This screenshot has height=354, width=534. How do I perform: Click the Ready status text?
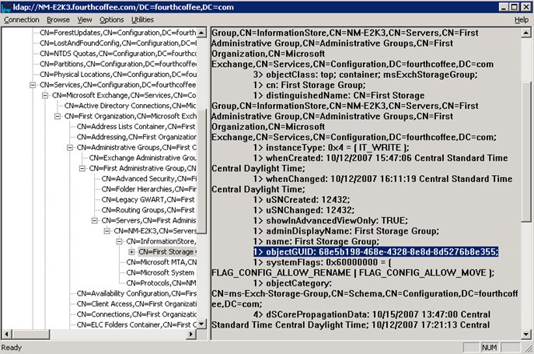pos(11,348)
